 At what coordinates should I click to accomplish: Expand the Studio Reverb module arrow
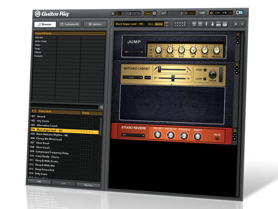235,139
